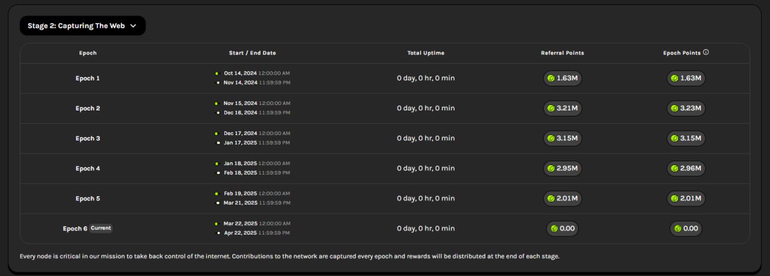
Task: Click the Referral Points column header
Action: click(562, 53)
